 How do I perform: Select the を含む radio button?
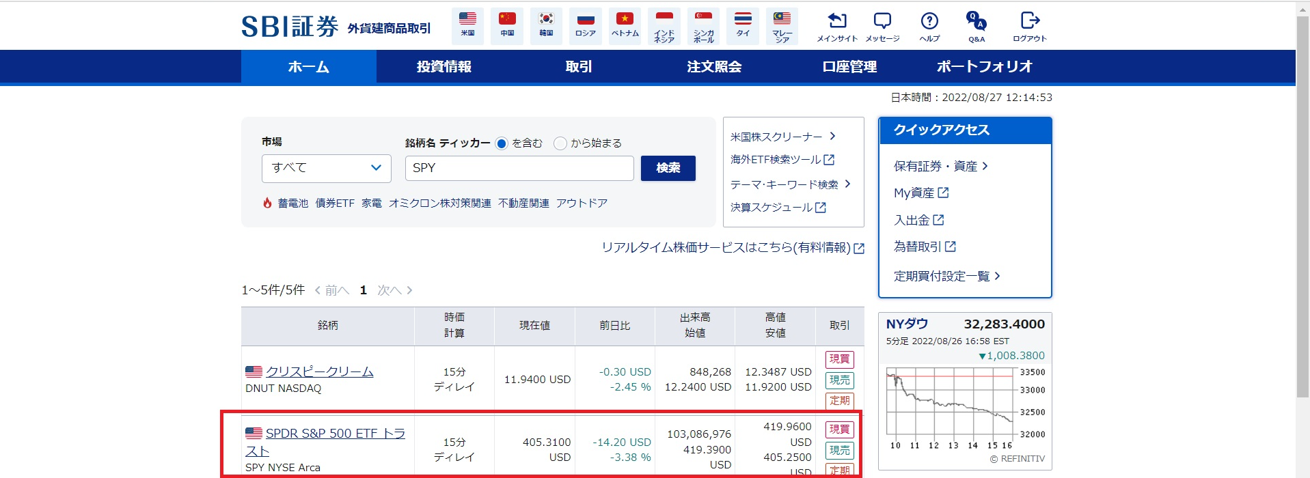pos(502,143)
